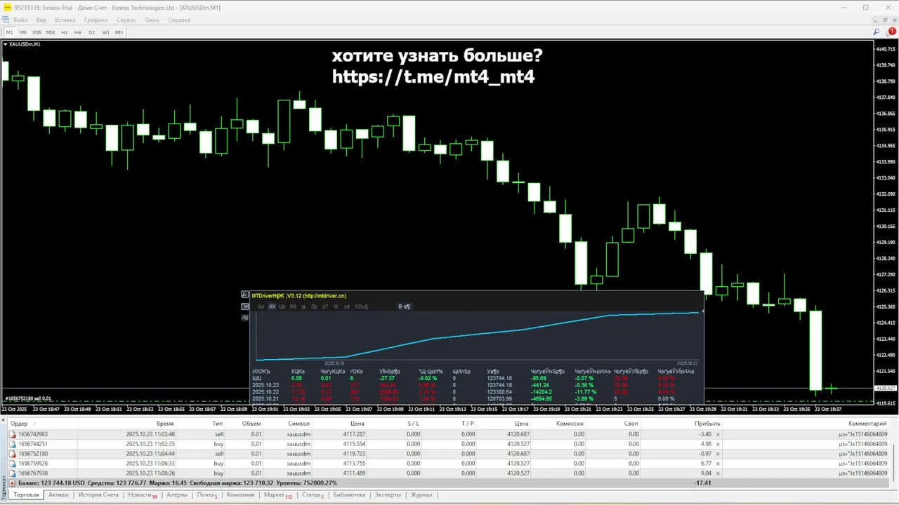Open the Вид menu
The height and width of the screenshot is (505, 899).
tap(41, 20)
